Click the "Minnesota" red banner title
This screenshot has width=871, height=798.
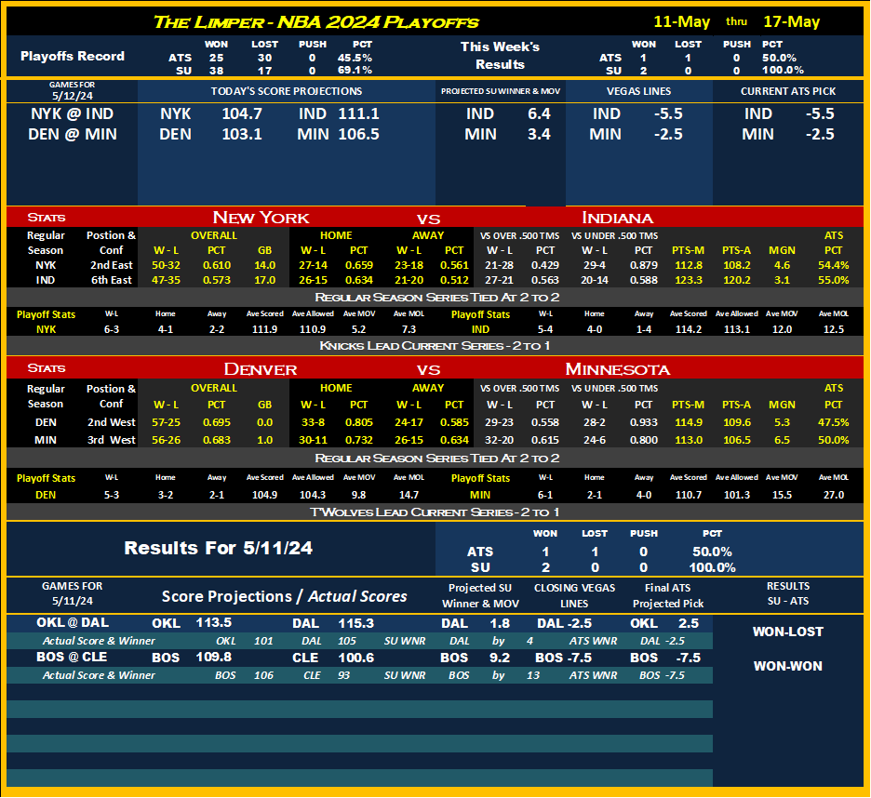(x=617, y=369)
